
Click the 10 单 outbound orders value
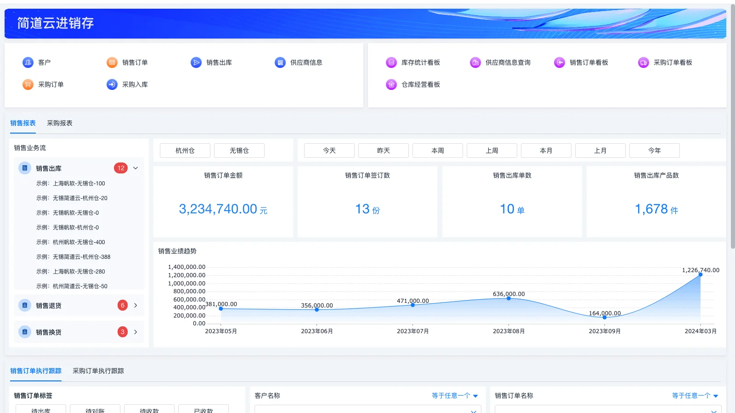tap(512, 209)
